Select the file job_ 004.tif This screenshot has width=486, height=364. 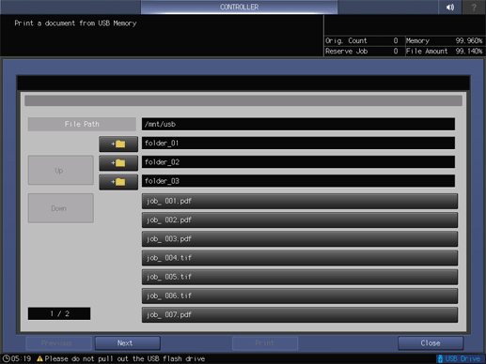click(300, 258)
